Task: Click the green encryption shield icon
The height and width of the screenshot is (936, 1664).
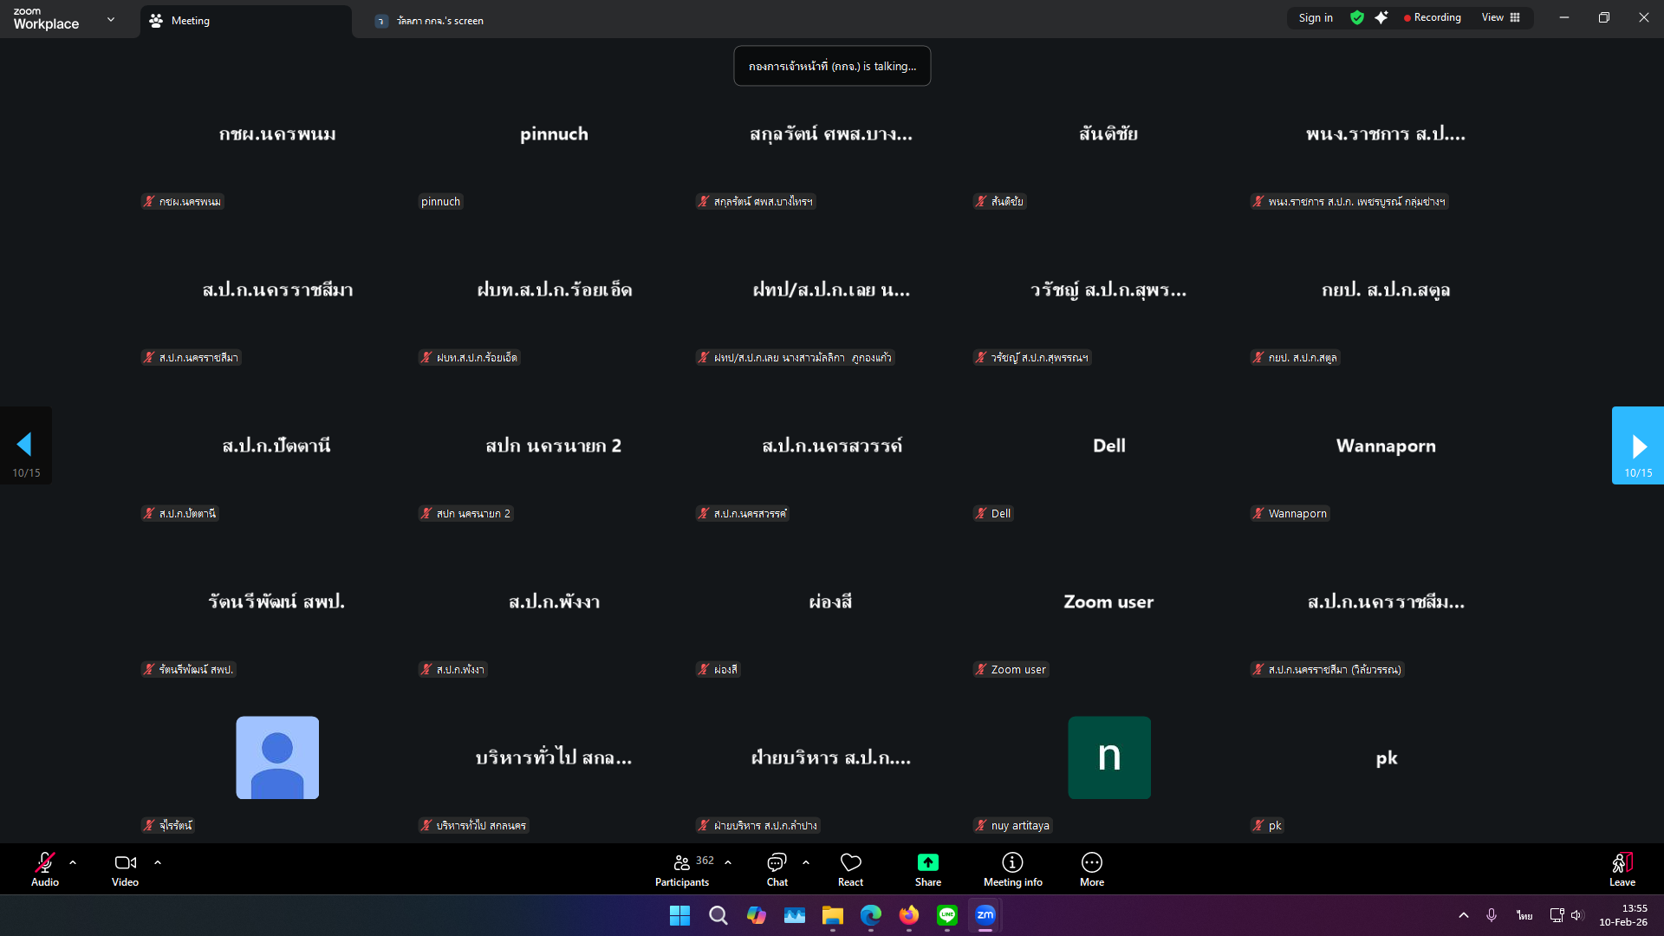Action: coord(1357,17)
